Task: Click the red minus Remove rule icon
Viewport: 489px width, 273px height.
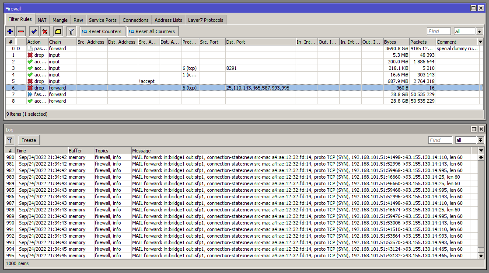Action: tap(21, 31)
